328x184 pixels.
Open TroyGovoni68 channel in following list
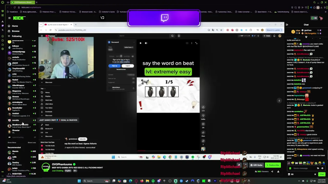point(22,70)
